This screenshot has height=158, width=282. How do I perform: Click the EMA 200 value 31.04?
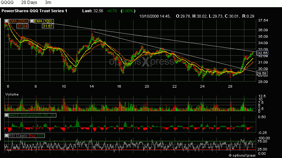pos(22,26)
